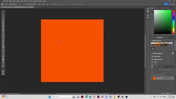Switch to the Channels tab
Viewport: 176px width, 99px height.
coord(157,67)
